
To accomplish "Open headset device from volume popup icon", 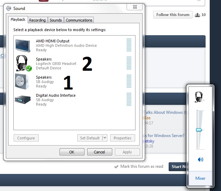I will pos(199,97).
